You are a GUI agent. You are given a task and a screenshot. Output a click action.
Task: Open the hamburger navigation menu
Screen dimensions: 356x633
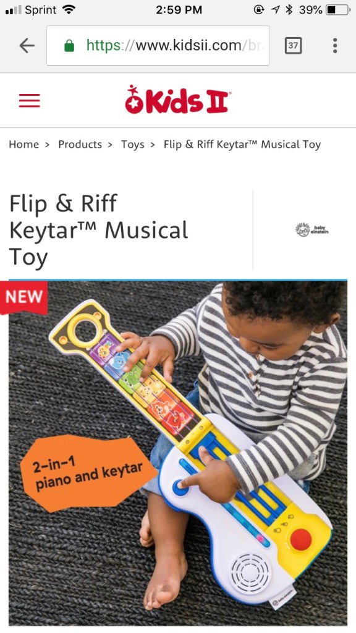(x=30, y=101)
